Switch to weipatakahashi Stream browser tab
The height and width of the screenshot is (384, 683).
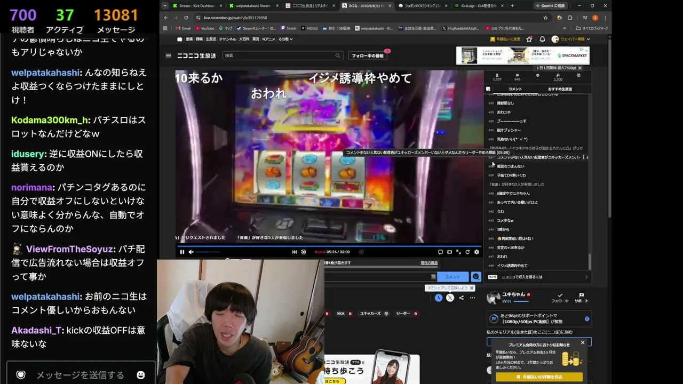(253, 6)
